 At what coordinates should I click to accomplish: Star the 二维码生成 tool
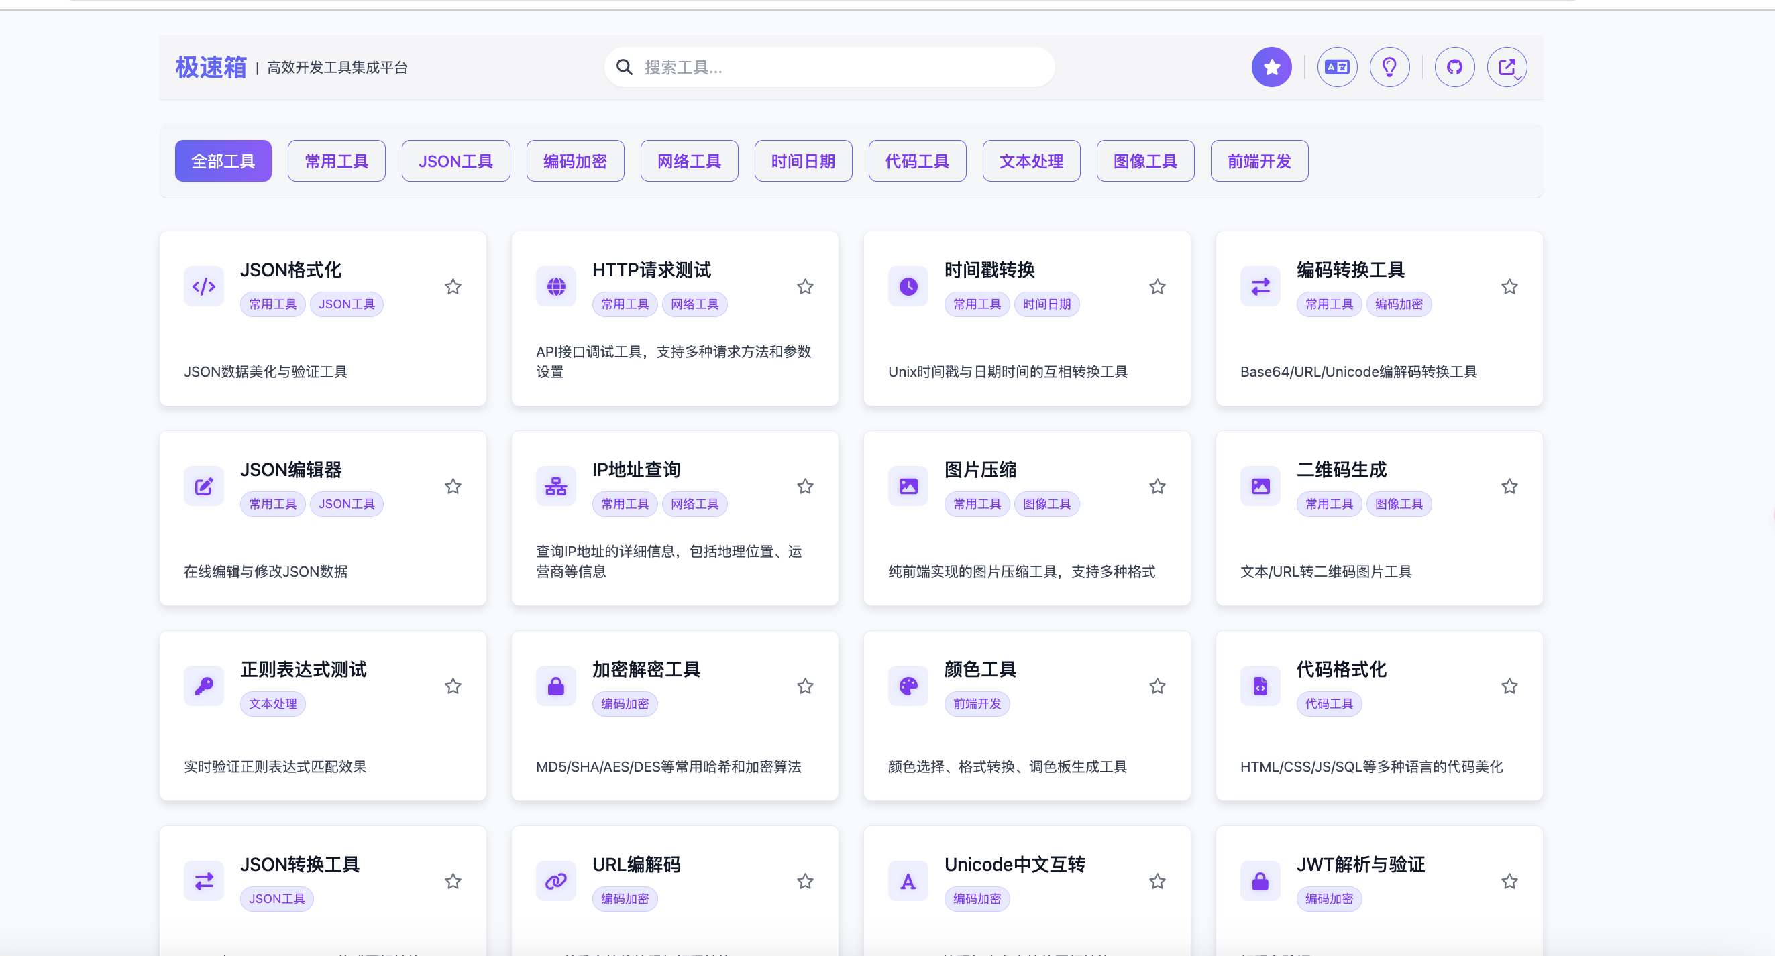[x=1509, y=486]
